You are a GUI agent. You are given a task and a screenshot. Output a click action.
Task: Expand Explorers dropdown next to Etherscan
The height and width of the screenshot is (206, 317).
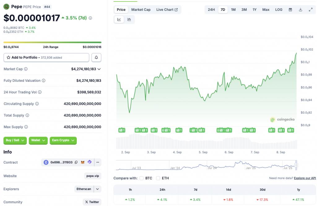98,189
